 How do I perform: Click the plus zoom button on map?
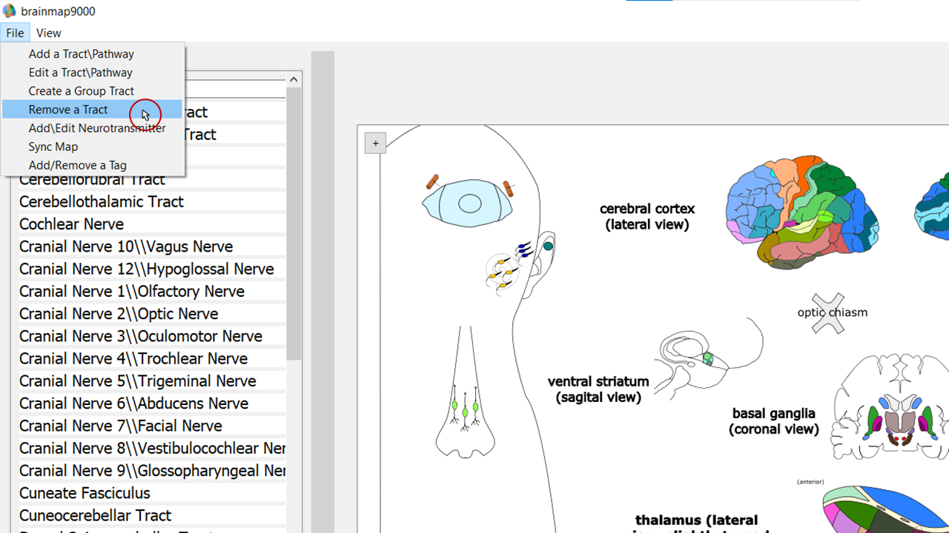pyautogui.click(x=375, y=144)
